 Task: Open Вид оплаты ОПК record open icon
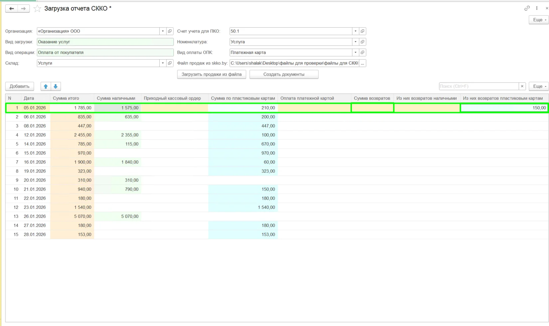(x=362, y=53)
